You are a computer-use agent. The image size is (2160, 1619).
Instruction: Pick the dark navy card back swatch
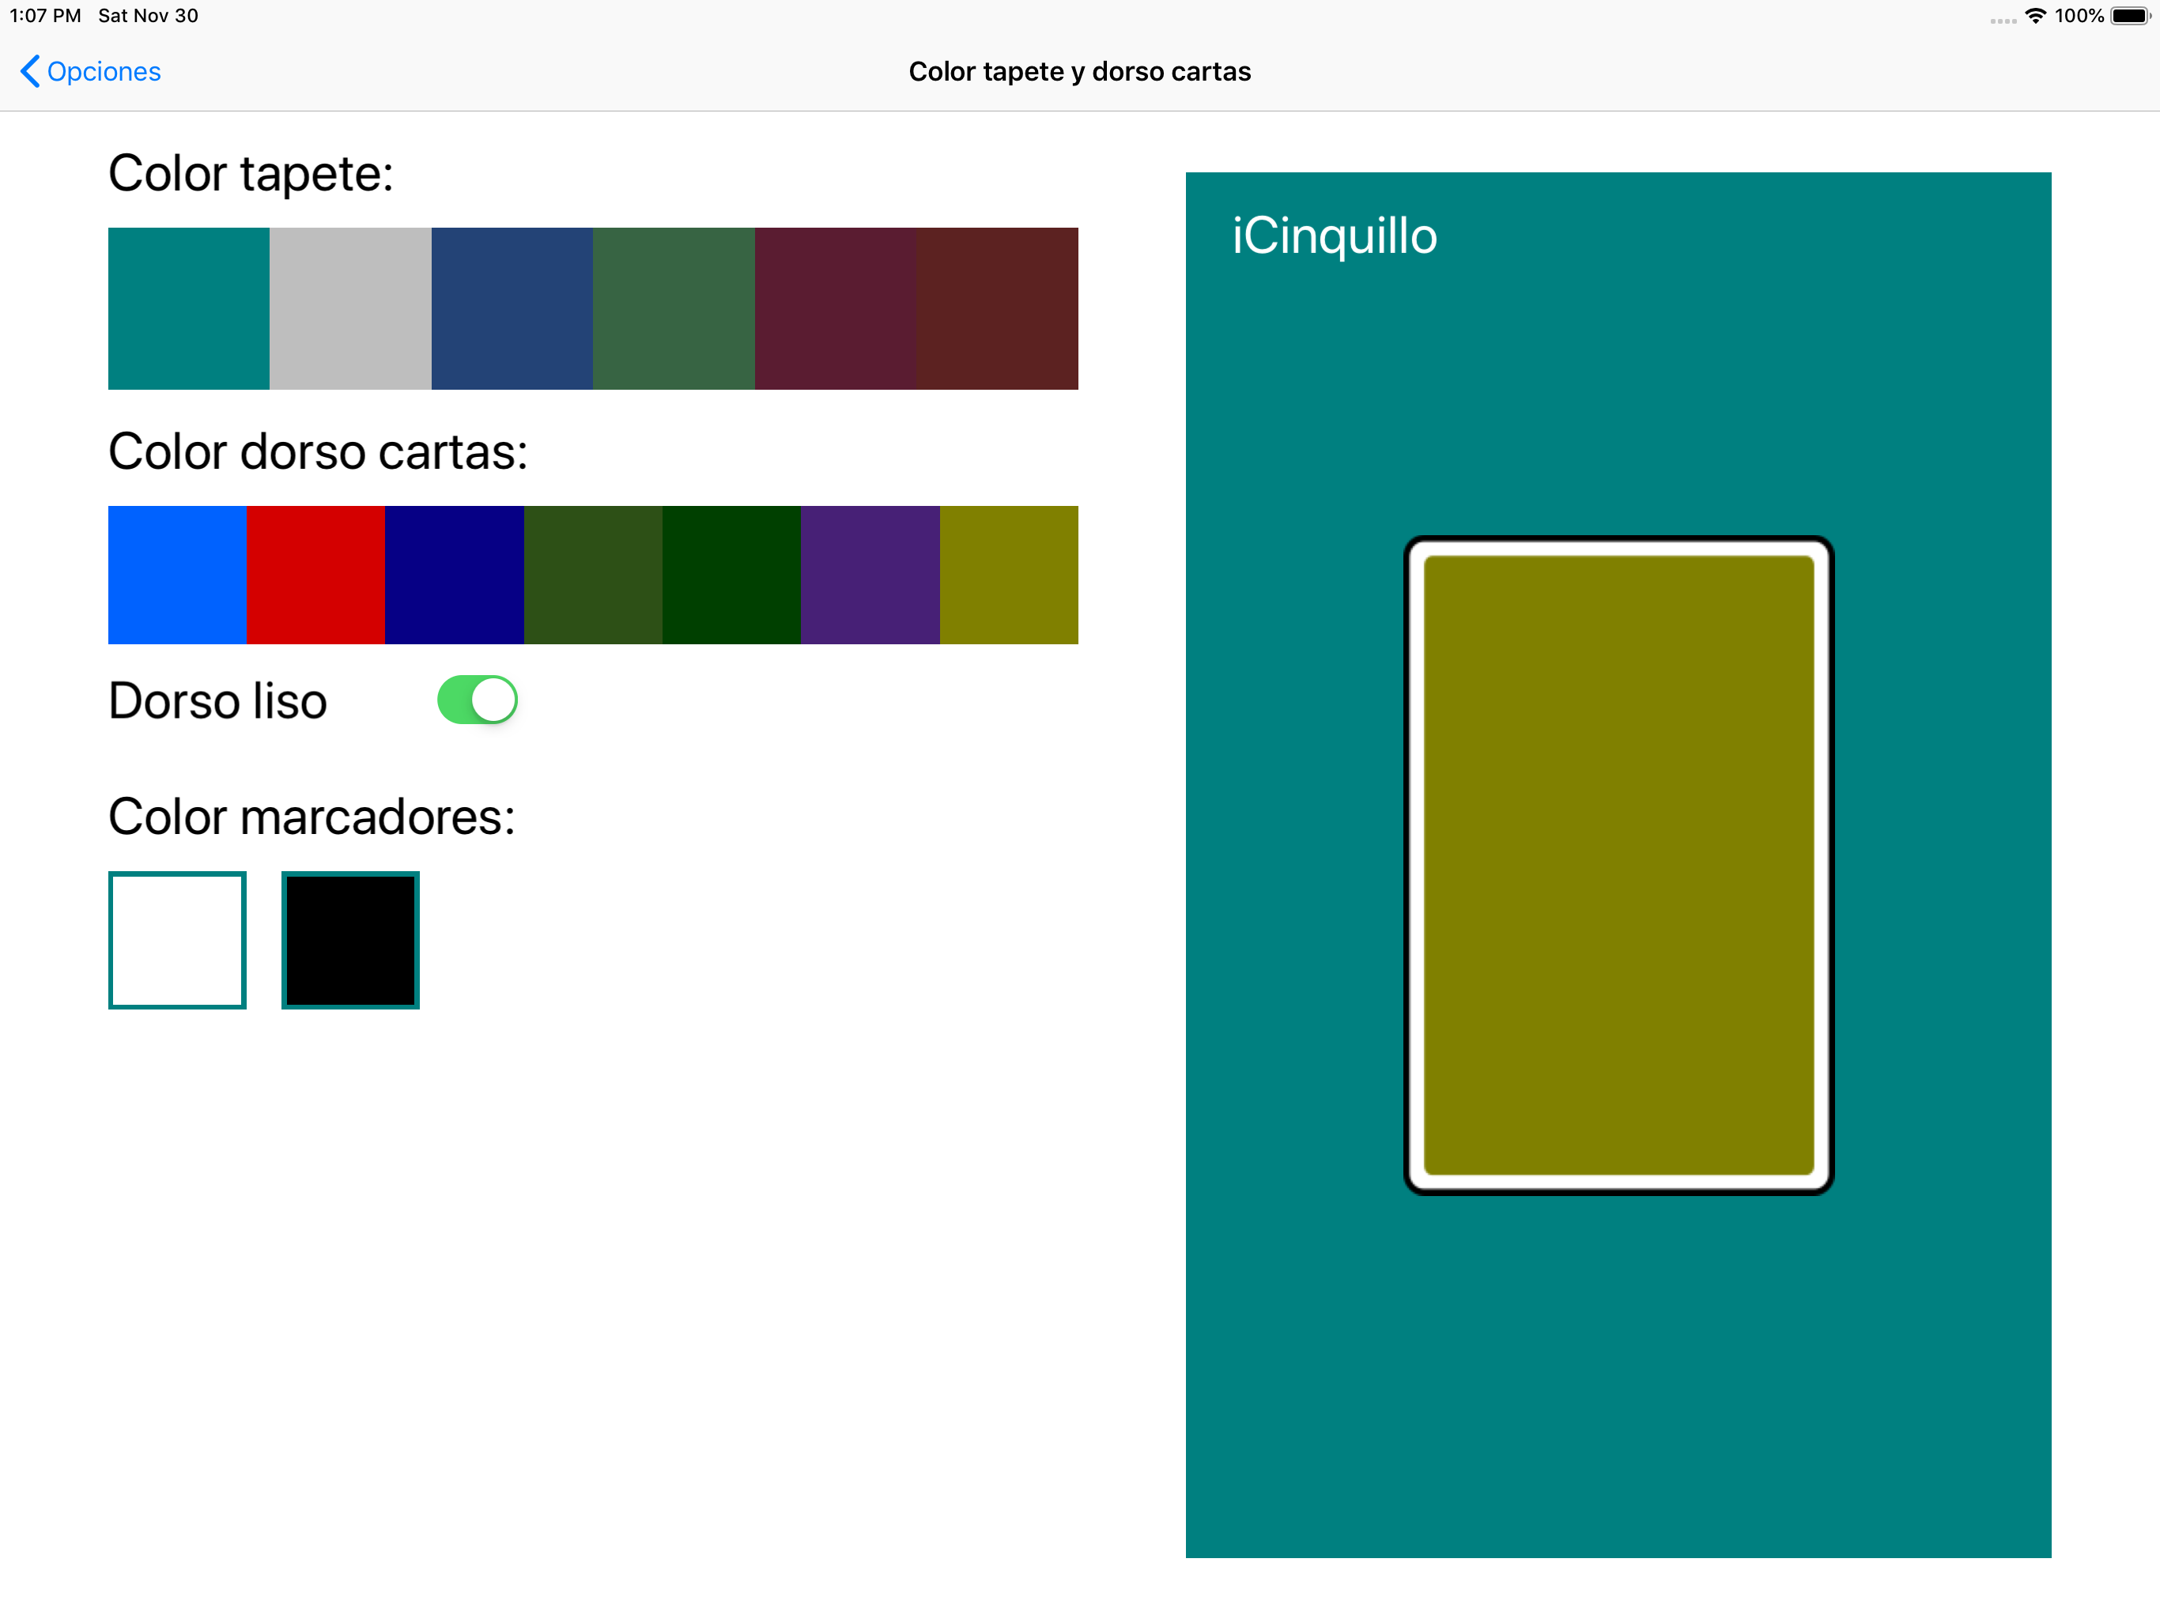[454, 574]
